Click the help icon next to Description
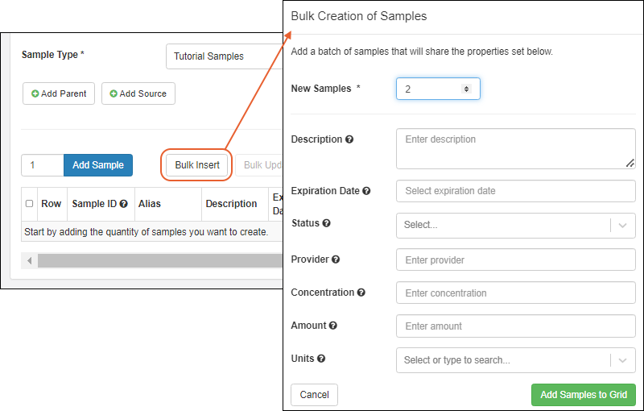644x411 pixels. 349,139
